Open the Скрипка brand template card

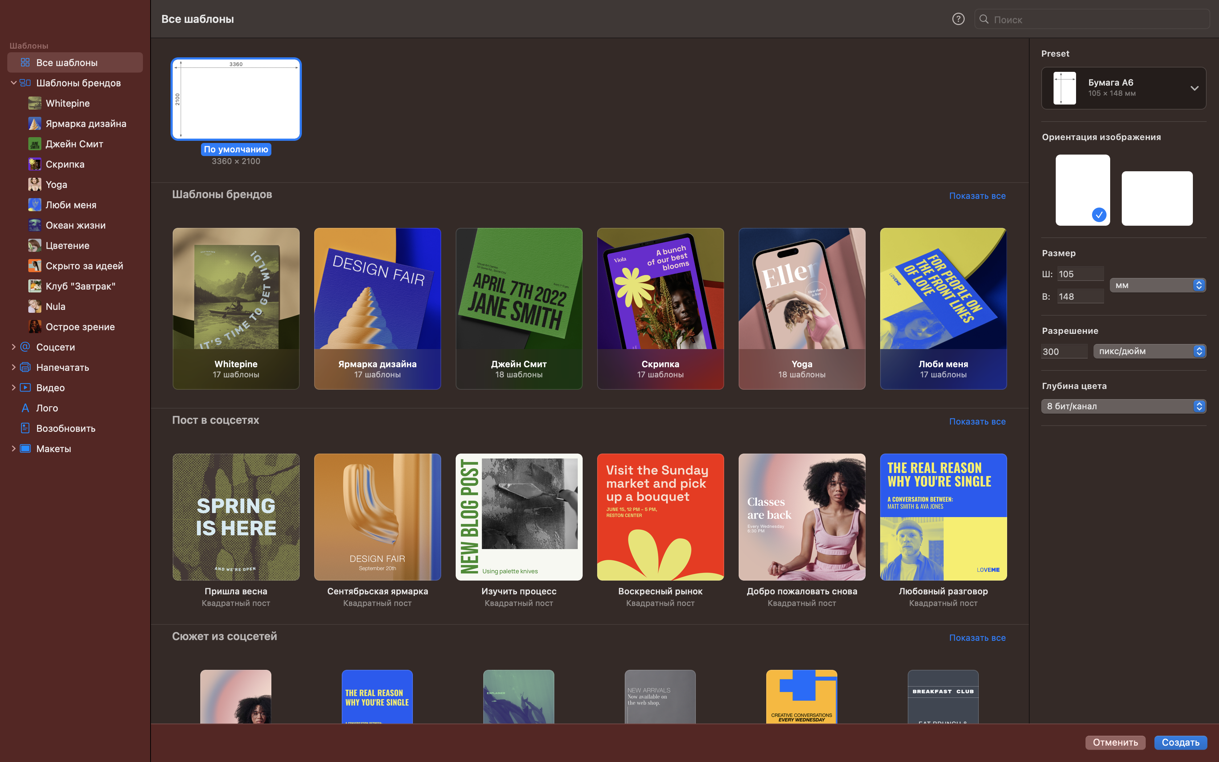click(660, 308)
